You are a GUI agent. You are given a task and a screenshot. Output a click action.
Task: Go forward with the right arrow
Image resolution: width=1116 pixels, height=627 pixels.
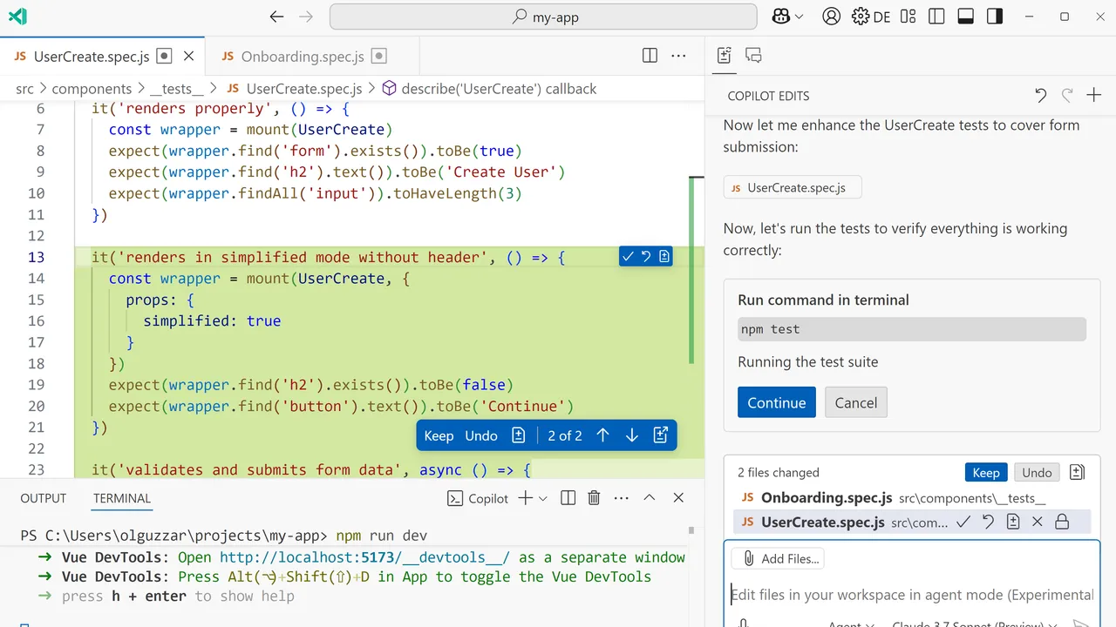pyautogui.click(x=305, y=17)
